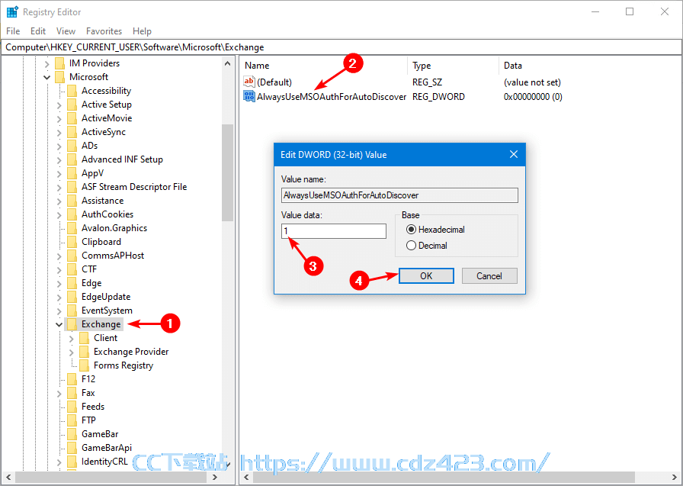Close the Edit DWORD dialog with X
683x486 pixels.
[x=514, y=154]
